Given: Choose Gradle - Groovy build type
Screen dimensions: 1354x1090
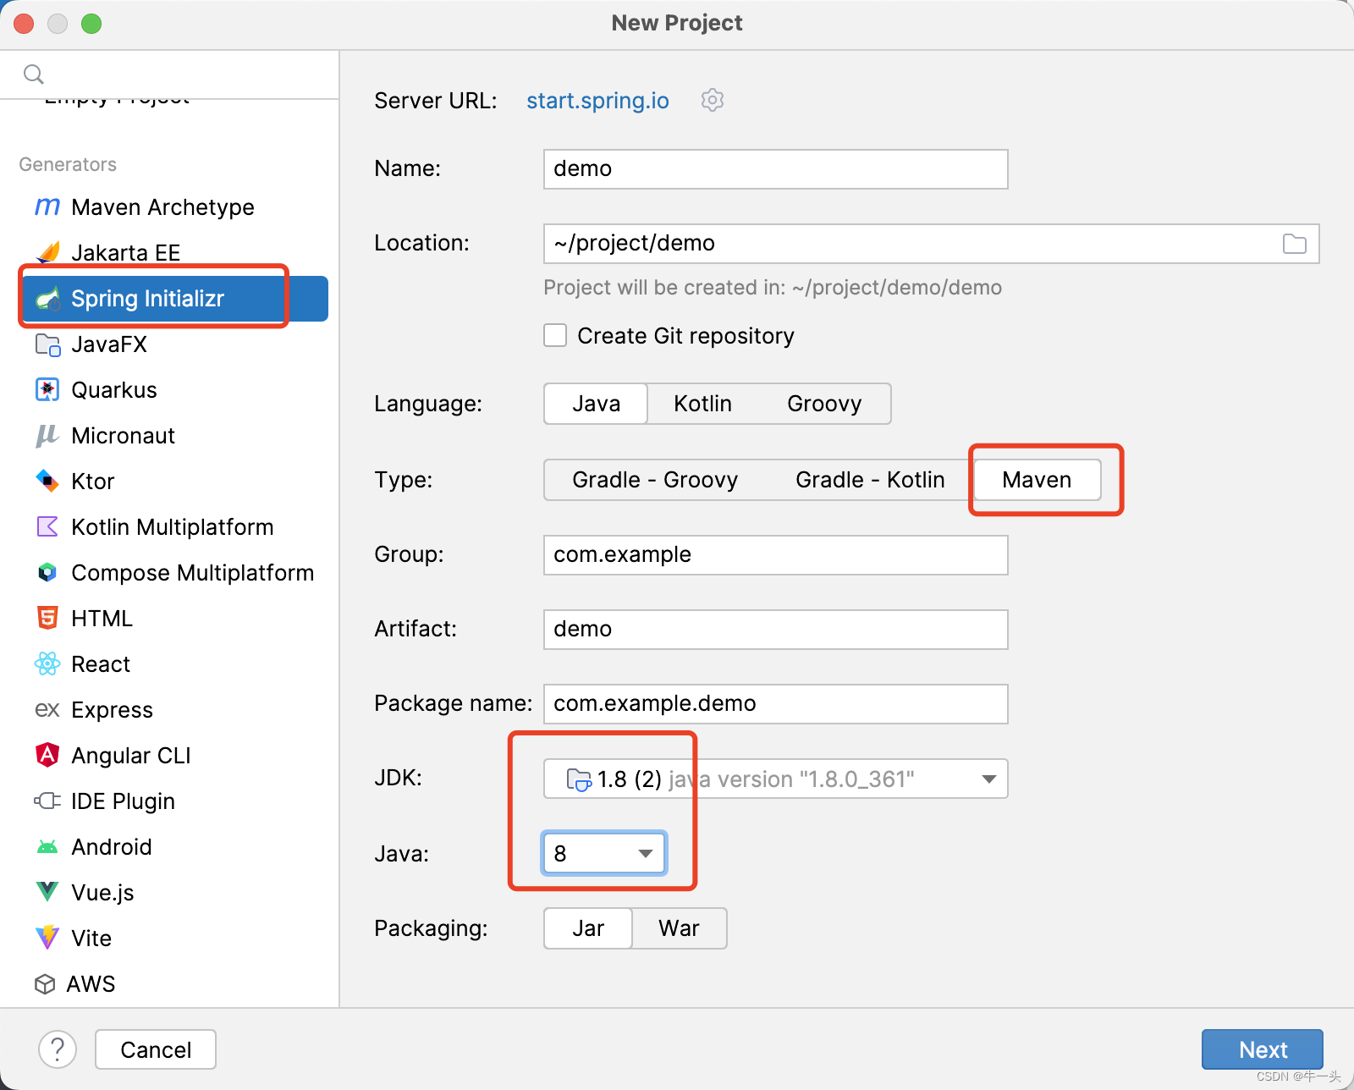Looking at the screenshot, I should 655,480.
